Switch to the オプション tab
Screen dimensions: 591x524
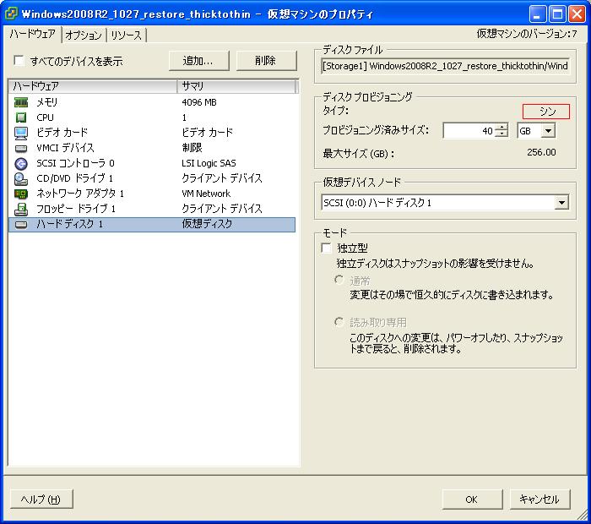[x=84, y=35]
